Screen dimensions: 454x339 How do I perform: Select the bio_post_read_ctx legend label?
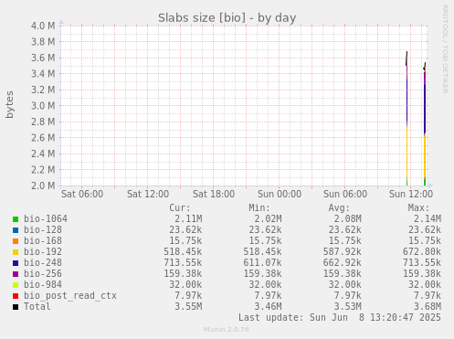pos(70,296)
